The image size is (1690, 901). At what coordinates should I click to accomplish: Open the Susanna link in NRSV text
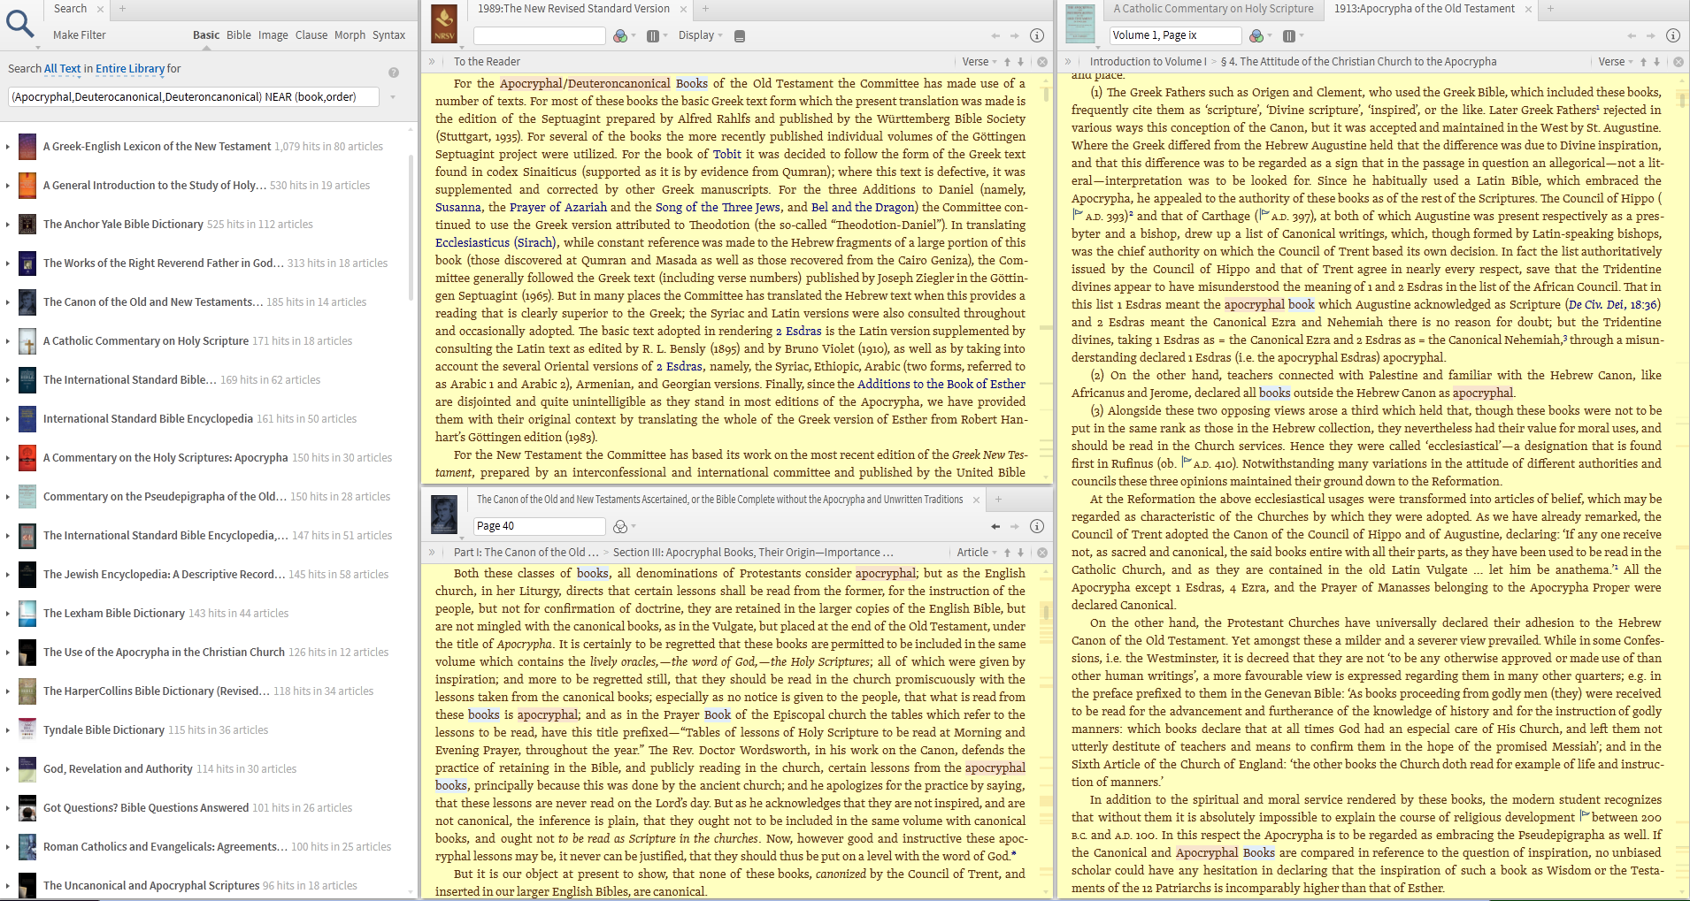click(458, 207)
